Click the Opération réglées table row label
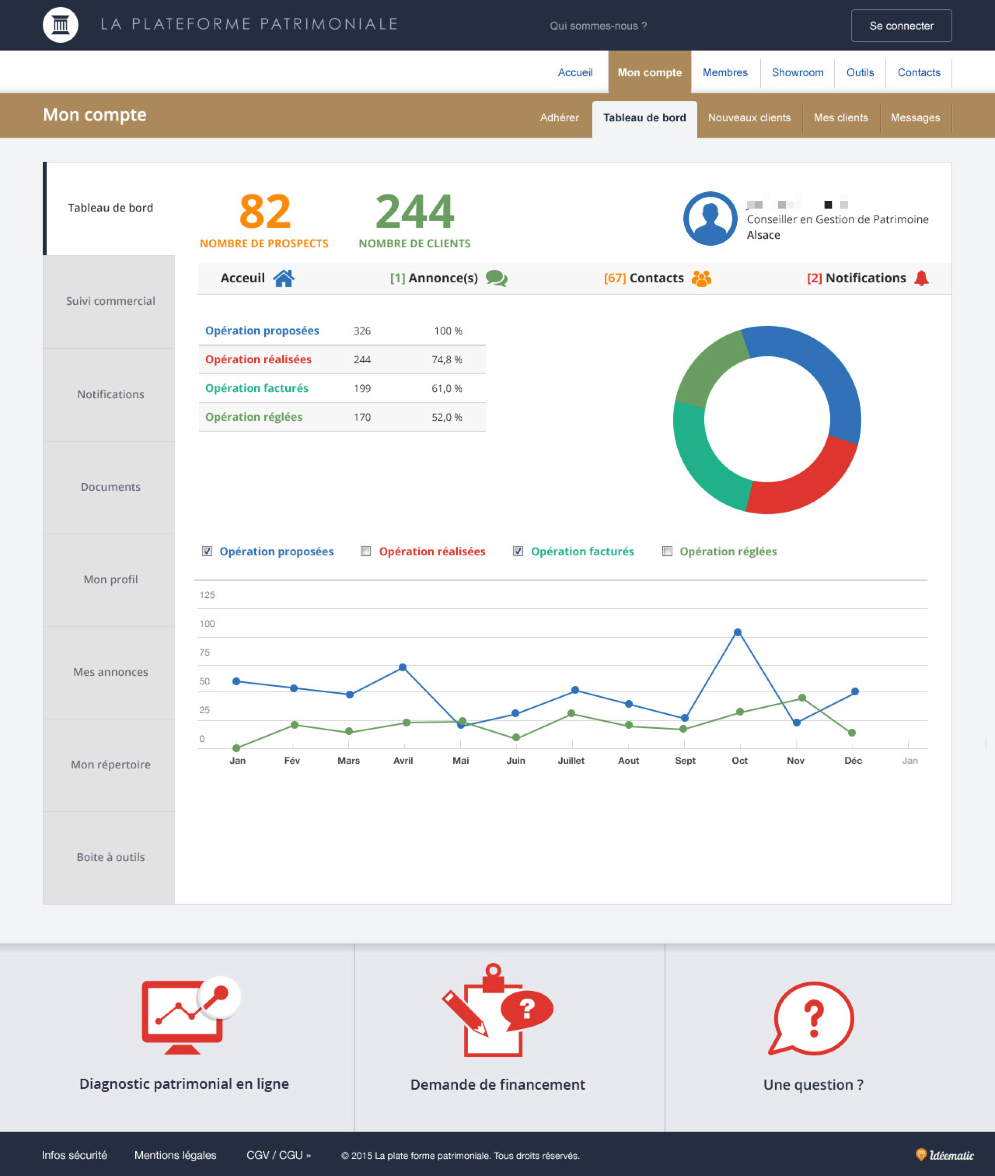The width and height of the screenshot is (995, 1176). [x=253, y=417]
